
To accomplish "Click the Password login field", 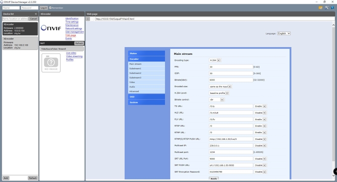I will coord(29,8).
